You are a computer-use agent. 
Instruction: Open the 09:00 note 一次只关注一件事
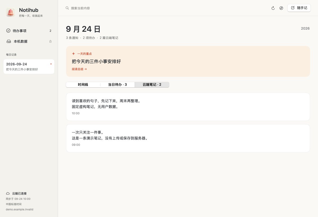pyautogui.click(x=188, y=138)
